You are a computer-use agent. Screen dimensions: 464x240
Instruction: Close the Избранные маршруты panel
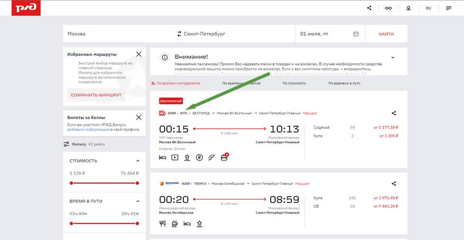click(139, 54)
